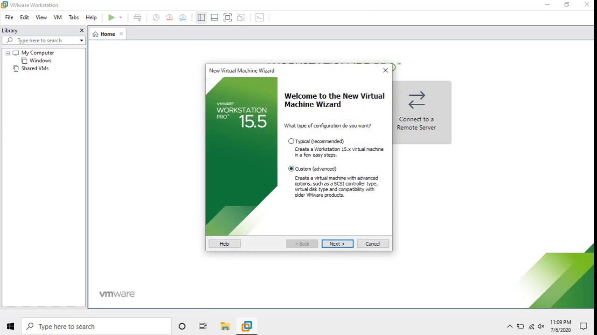Viewport: 597px width, 335px height.
Task: Select the Custom (advanced) radio button
Action: (x=291, y=168)
